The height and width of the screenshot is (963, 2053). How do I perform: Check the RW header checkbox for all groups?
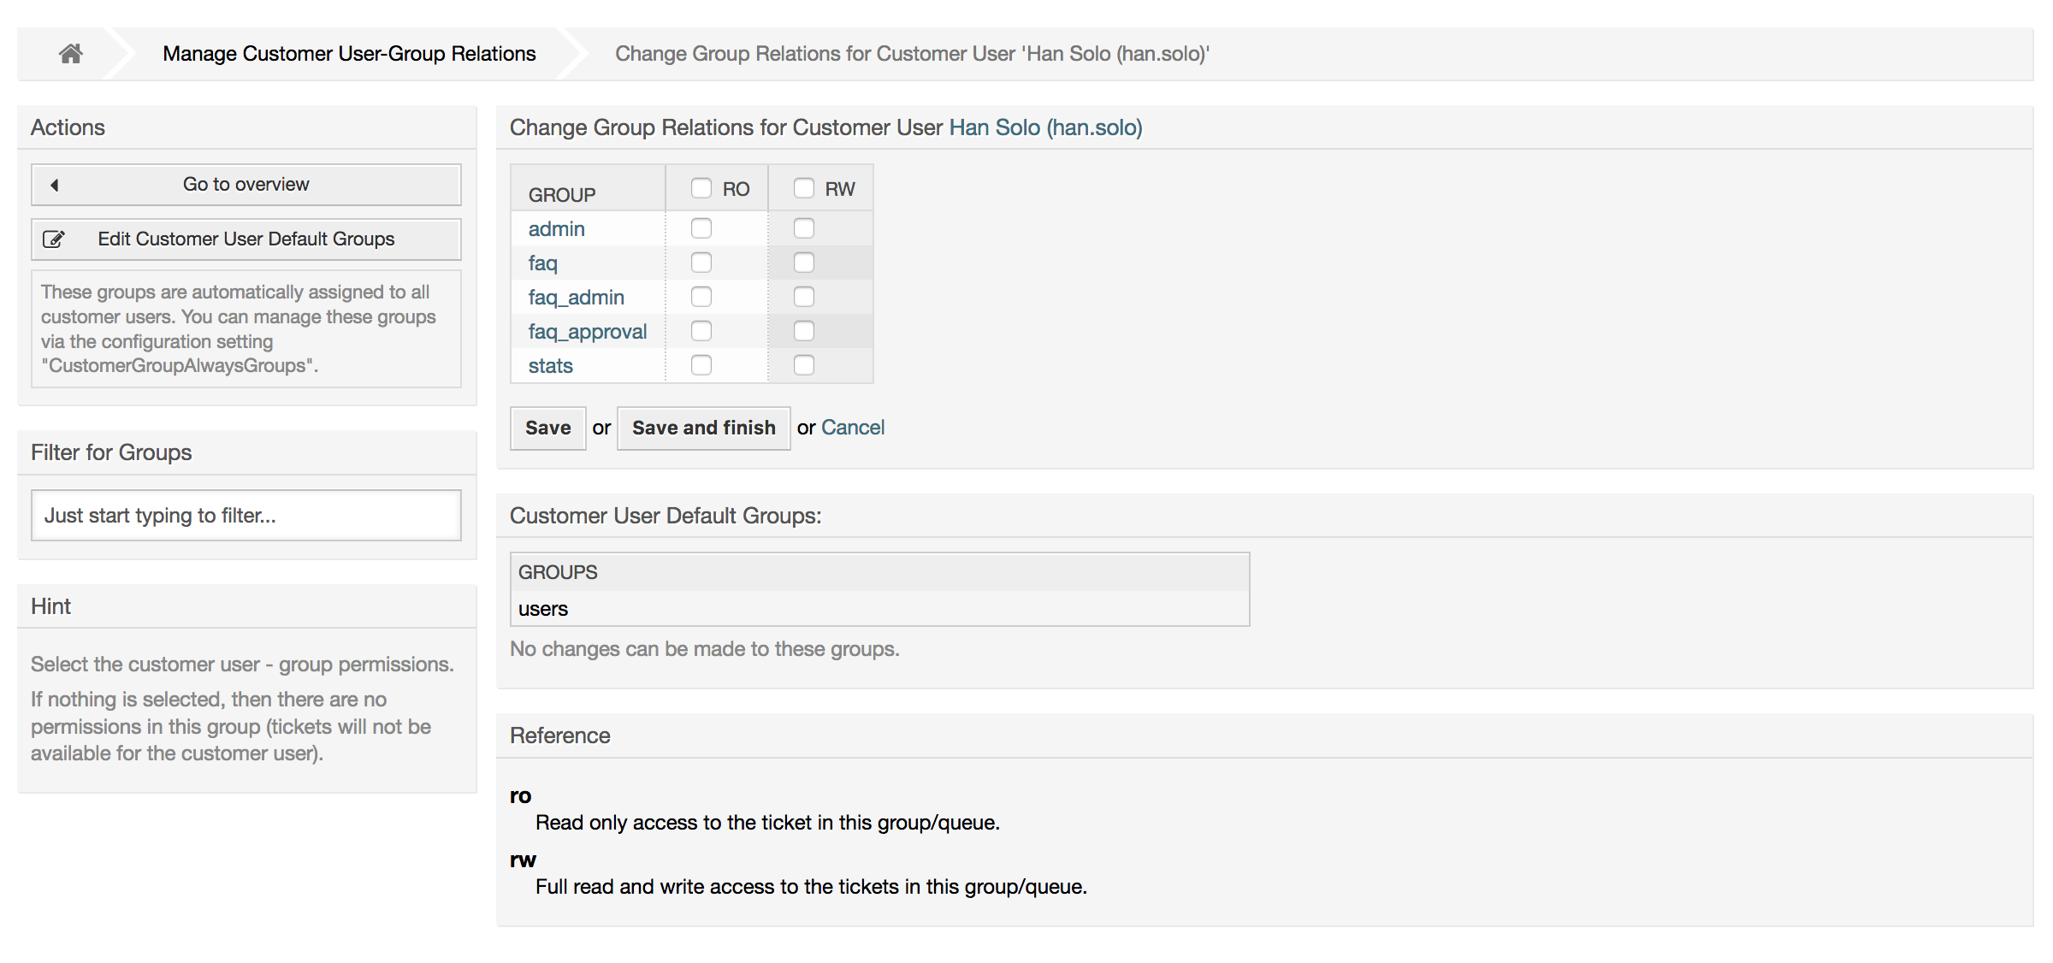point(803,187)
